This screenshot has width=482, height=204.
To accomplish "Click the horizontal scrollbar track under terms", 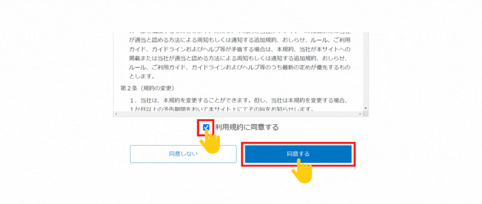I will (x=238, y=114).
